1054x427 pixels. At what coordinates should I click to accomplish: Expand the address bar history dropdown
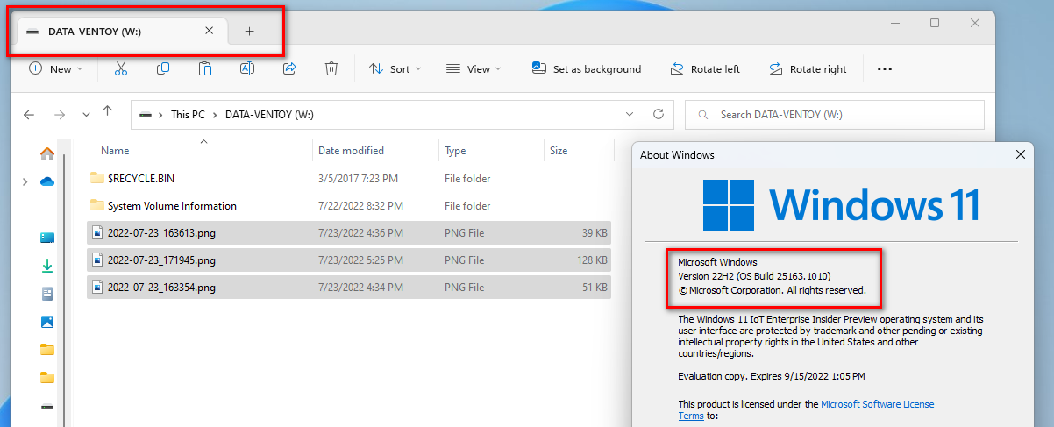coord(629,114)
